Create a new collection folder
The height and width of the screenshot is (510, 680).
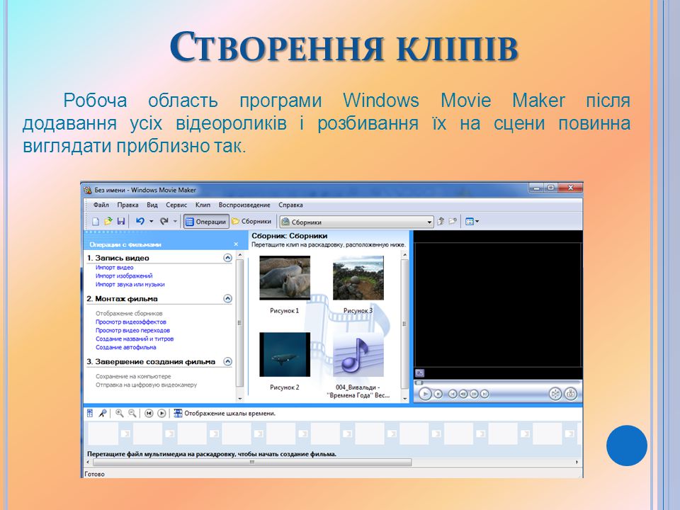coord(453,222)
